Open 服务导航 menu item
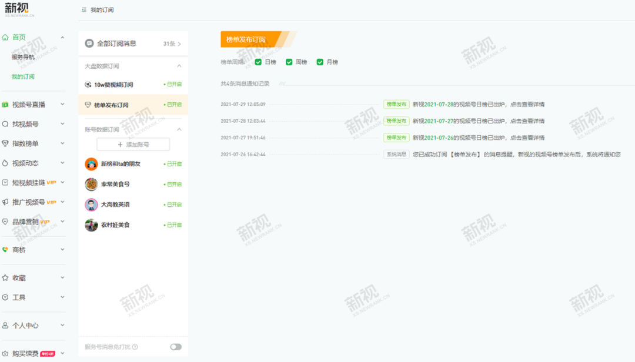 (x=24, y=56)
